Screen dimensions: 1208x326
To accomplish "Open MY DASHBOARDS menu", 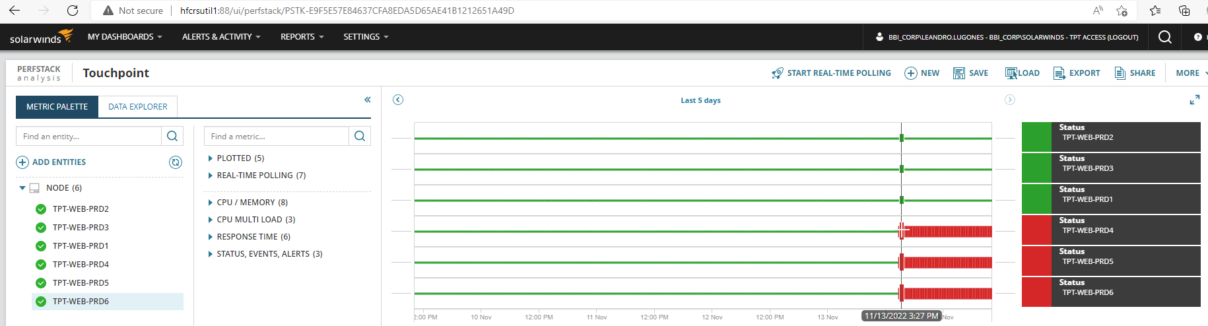I will pyautogui.click(x=125, y=37).
